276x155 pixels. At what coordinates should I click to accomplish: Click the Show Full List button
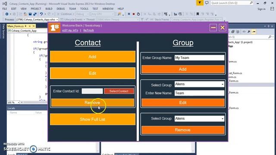click(x=93, y=119)
